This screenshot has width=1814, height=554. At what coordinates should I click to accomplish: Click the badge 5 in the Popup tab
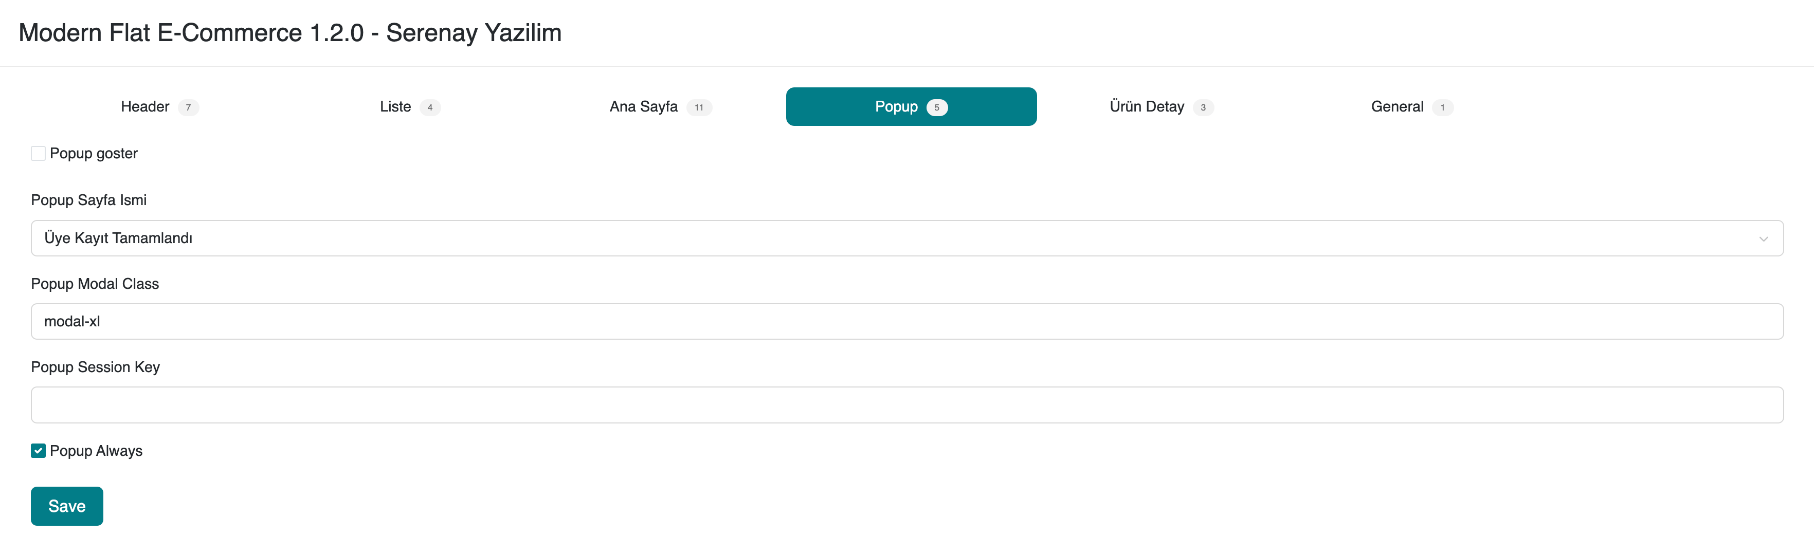point(937,108)
